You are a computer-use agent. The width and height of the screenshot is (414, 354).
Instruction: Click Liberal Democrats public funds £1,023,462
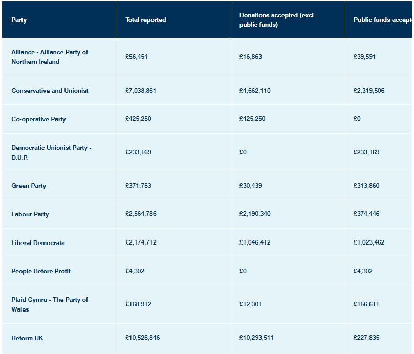[369, 242]
